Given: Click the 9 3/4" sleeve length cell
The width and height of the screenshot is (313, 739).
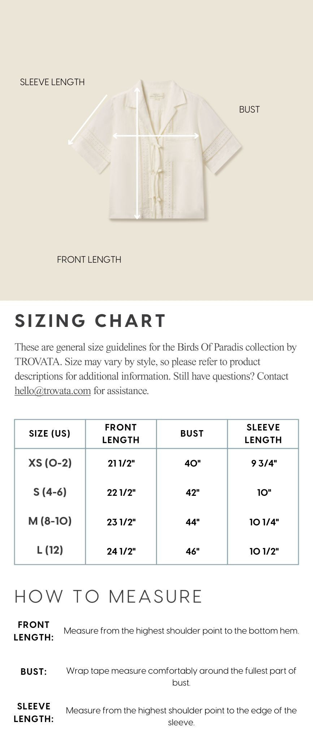Looking at the screenshot, I should click(264, 463).
